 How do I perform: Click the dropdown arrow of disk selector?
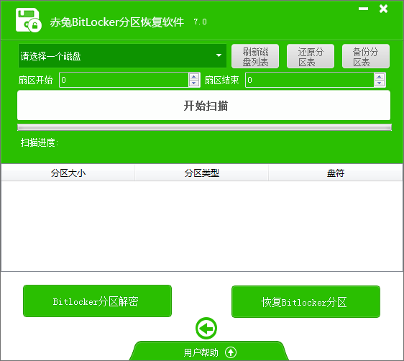tap(219, 55)
